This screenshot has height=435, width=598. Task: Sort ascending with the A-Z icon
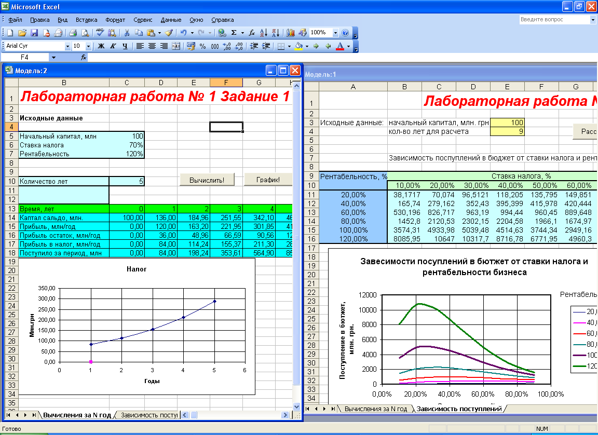263,33
